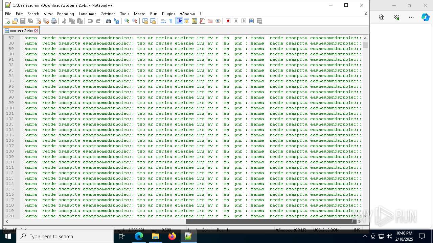
Task: Click the taskbar search box
Action: click(65, 236)
